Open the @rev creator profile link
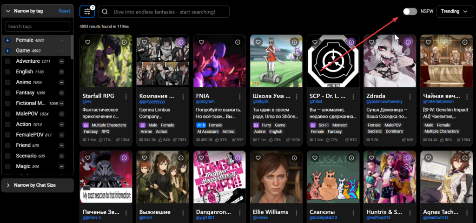The width and height of the screenshot is (476, 223). 87,101
